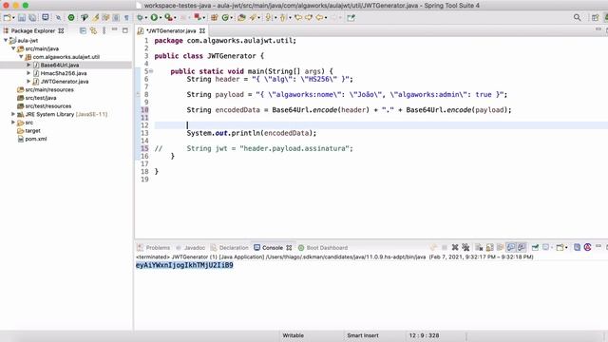Viewport: 608px width, 342px height.
Task: Click the green Boot Dashboard circle icon
Action: coord(71,17)
